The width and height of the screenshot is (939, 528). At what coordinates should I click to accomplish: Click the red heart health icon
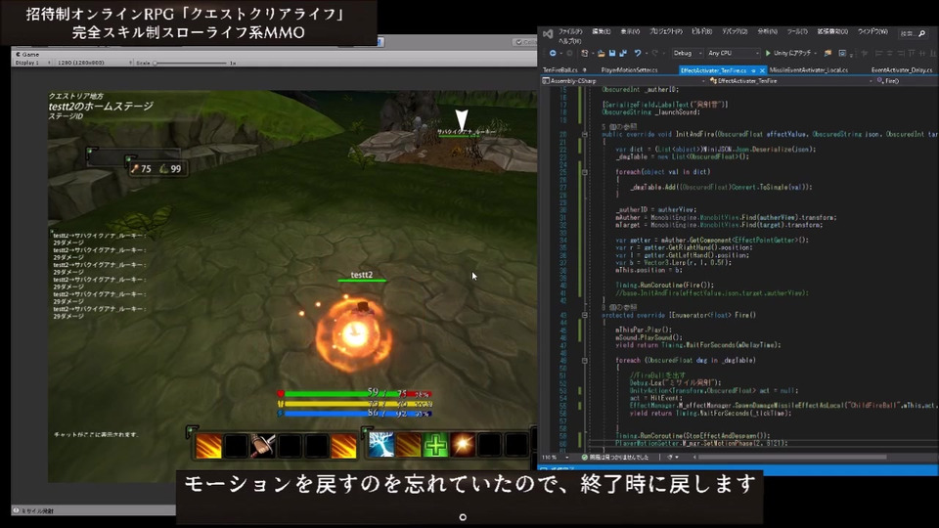click(x=281, y=393)
